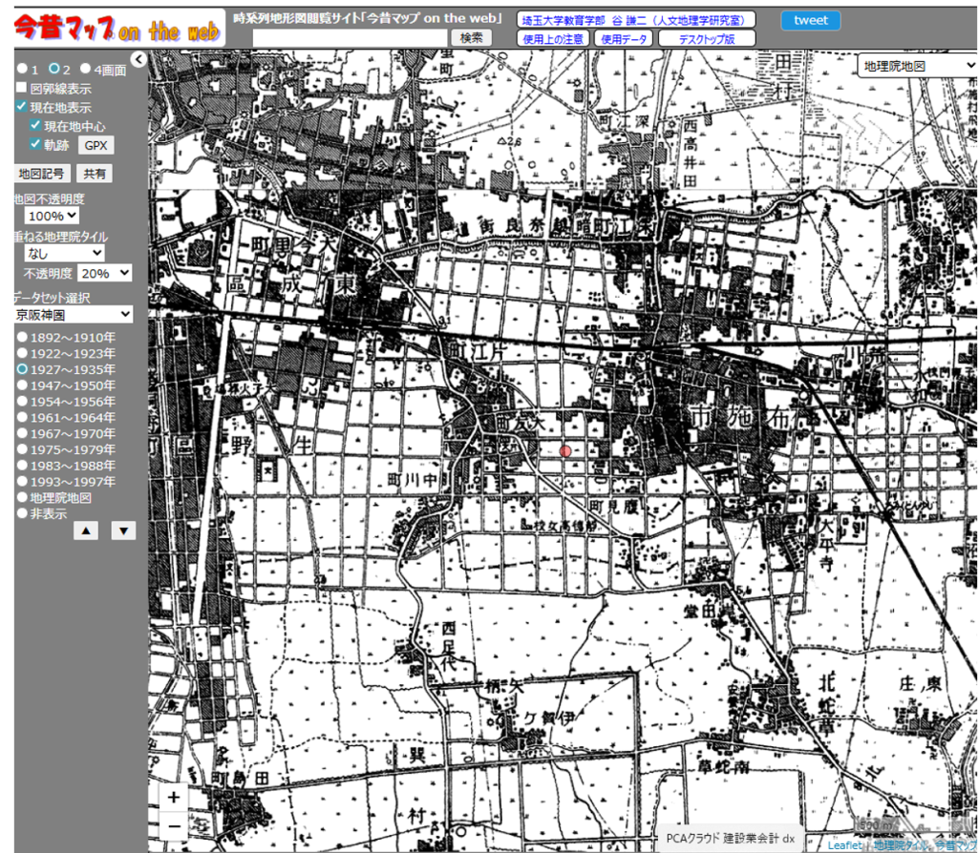Screen dimensions: 978x853
Task: Click the down triangle dataset button
Action: 124,531
